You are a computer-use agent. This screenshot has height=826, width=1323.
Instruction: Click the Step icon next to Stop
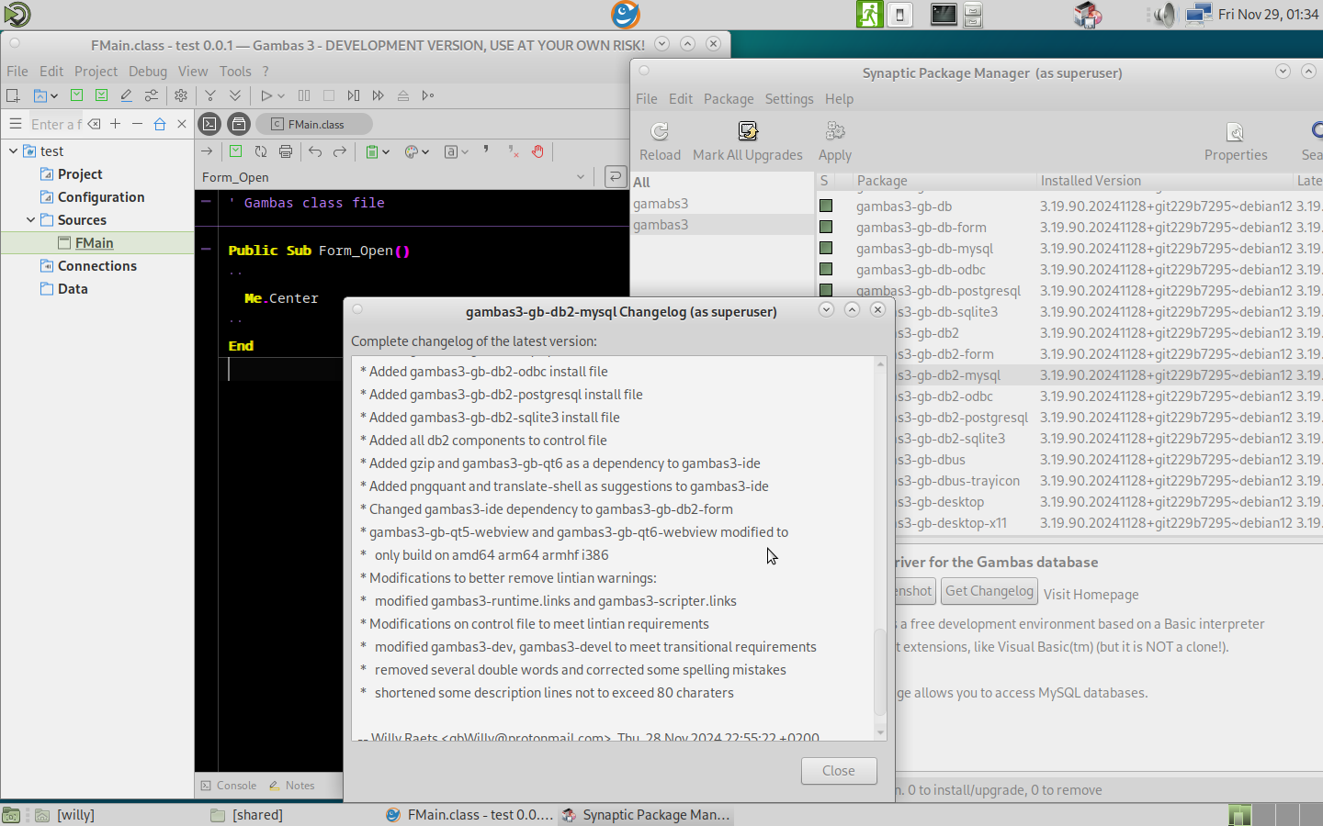pos(354,95)
